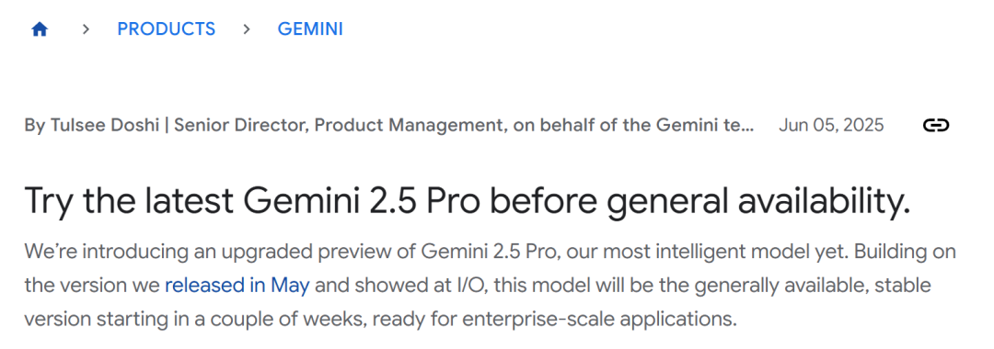Click the home icon in the breadcrumb

pos(40,29)
